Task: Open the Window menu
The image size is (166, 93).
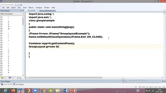Action: coord(47,7)
